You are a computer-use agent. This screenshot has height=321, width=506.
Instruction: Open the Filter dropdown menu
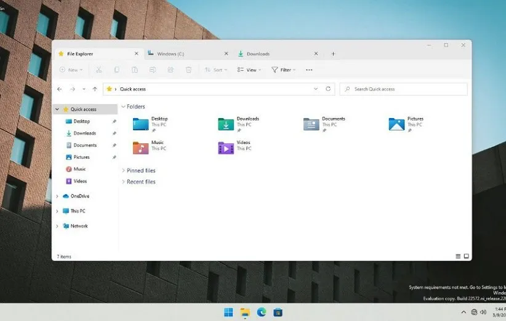point(283,70)
